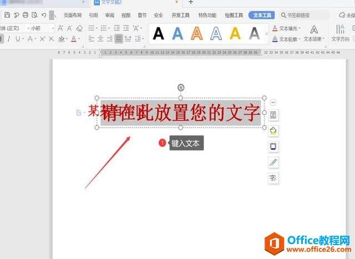Expand the WordArt style gallery
Image resolution: width=355 pixels, height=259 pixels.
pos(266,34)
